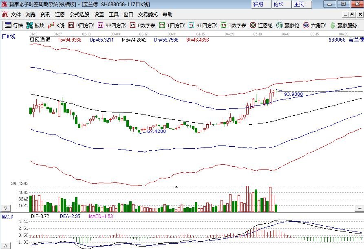The width and height of the screenshot is (364, 249).
Task: Click the DEA=2.95 value
Action: [x=70, y=216]
